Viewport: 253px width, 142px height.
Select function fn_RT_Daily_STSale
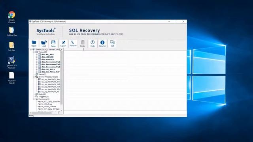coord(51,109)
